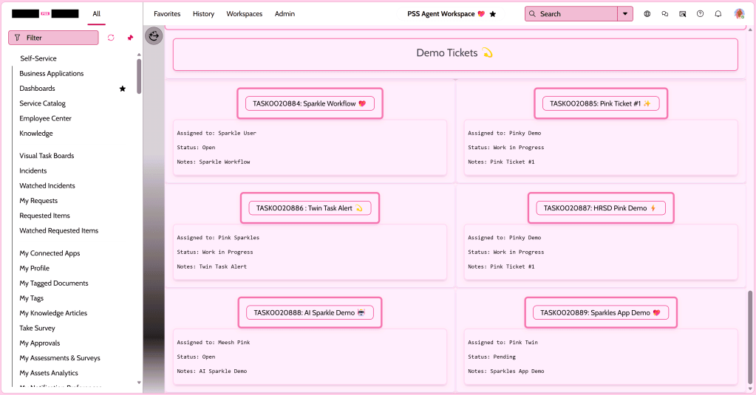Viewport: 756px width, 395px height.
Task: Toggle the pin for navigation panel
Action: click(130, 38)
